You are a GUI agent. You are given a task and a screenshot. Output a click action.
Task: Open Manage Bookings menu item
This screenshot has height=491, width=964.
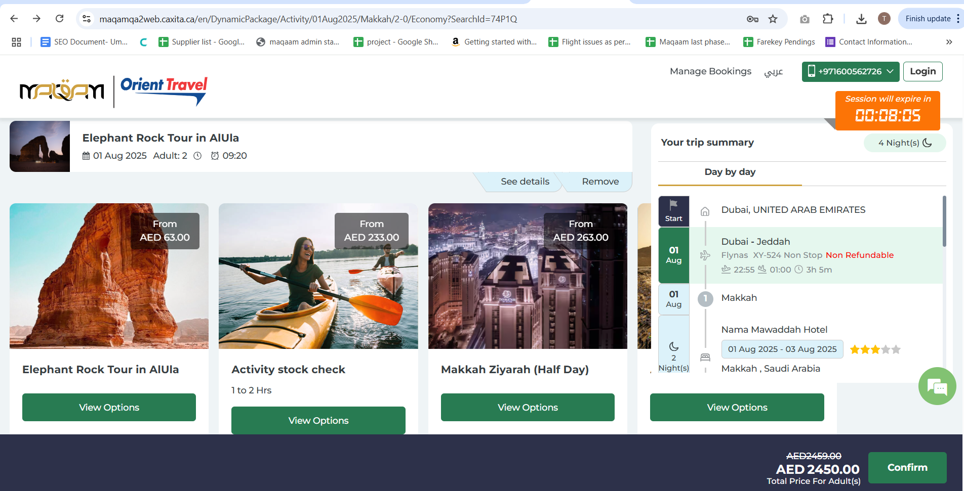710,71
